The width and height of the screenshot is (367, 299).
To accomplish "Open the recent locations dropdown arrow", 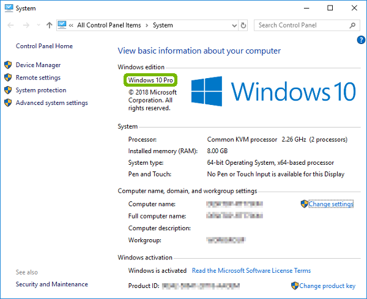I will tap(39, 25).
